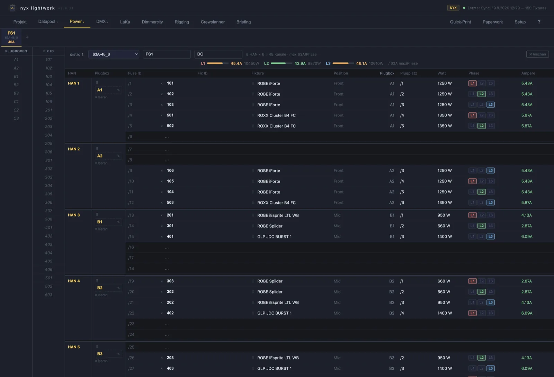This screenshot has width=554, height=377.
Task: Set fixture 103 to phase L1
Action: pyautogui.click(x=472, y=105)
